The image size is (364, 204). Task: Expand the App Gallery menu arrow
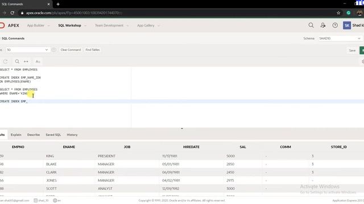click(x=159, y=25)
